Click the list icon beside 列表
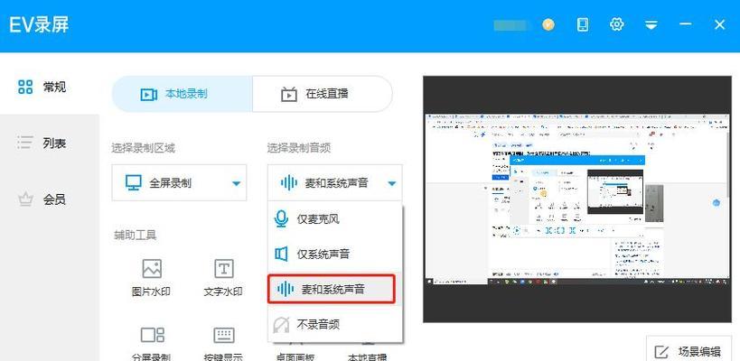The image size is (740, 361). pos(25,143)
